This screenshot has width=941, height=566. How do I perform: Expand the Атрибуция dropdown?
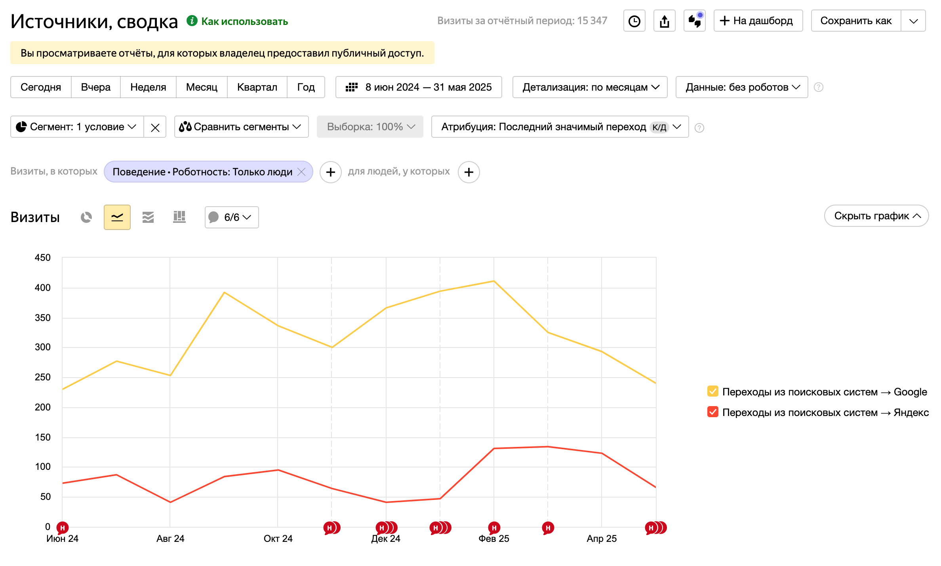pyautogui.click(x=560, y=127)
